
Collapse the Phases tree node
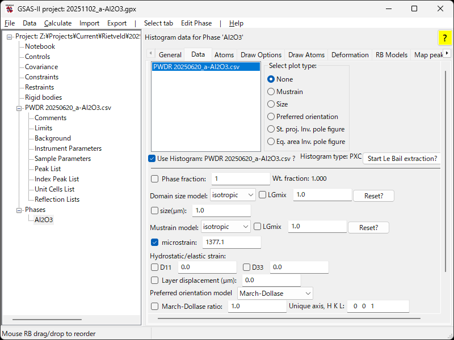pyautogui.click(x=19, y=210)
